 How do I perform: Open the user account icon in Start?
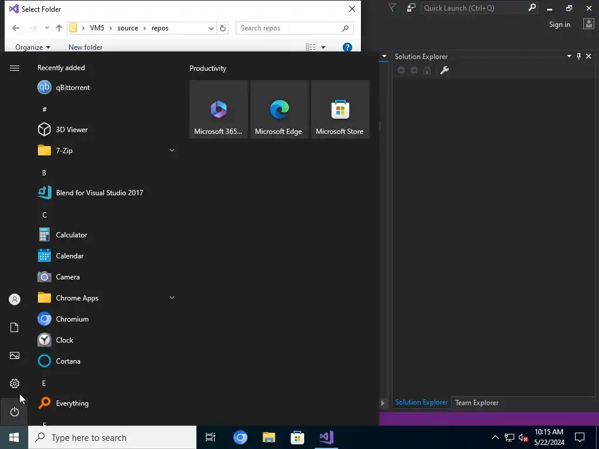pyautogui.click(x=15, y=299)
